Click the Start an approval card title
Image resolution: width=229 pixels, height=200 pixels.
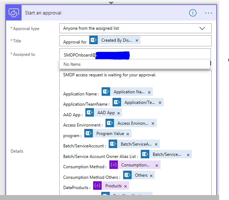coord(43,13)
